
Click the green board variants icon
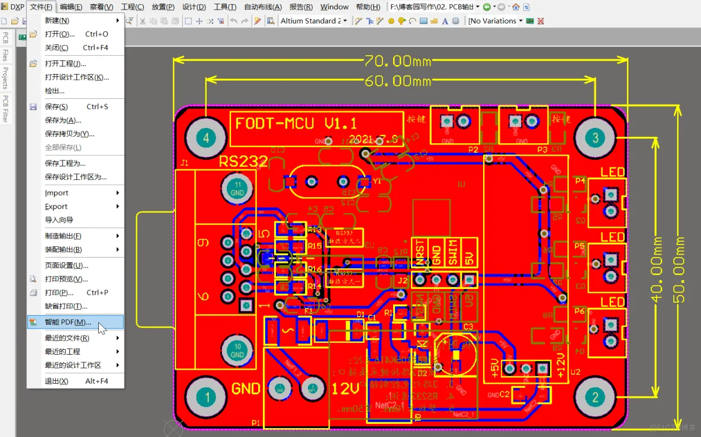530,21
